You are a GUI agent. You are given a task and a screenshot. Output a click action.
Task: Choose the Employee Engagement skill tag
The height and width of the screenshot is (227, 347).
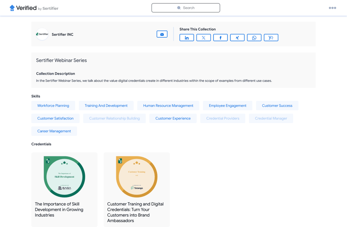227,106
